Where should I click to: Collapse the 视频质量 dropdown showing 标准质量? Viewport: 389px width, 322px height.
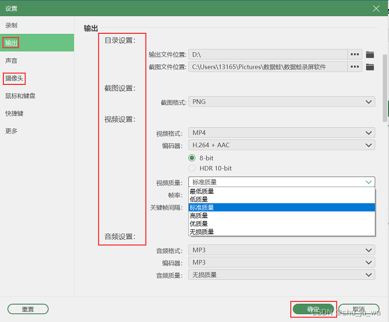coord(282,182)
